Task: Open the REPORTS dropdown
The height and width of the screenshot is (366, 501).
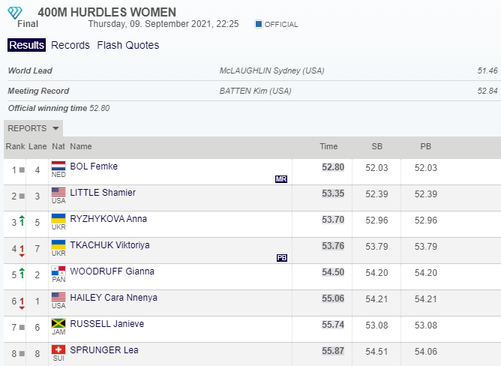Action: (34, 128)
